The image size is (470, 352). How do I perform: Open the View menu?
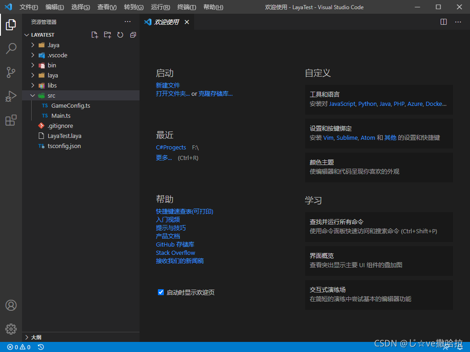(107, 7)
